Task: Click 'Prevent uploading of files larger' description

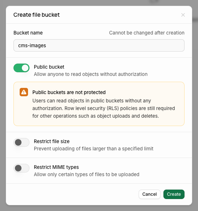Action: point(94,149)
